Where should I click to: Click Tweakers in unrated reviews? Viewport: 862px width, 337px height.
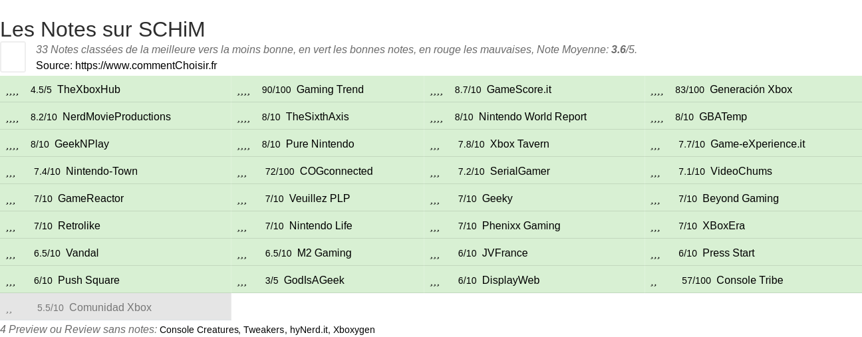[x=263, y=330]
